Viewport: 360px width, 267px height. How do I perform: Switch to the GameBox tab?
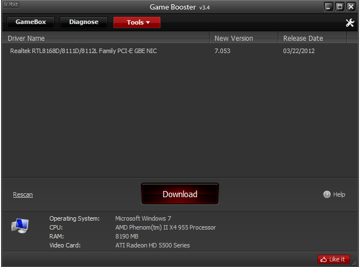(31, 22)
